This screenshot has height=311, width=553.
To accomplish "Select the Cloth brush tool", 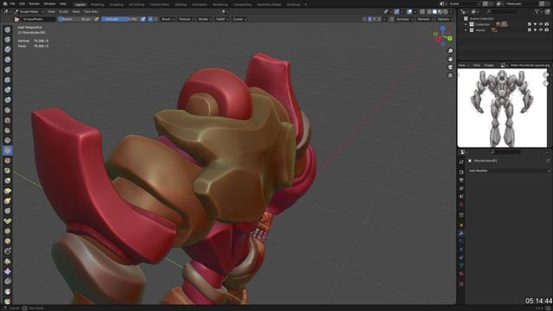I will pyautogui.click(x=8, y=271).
